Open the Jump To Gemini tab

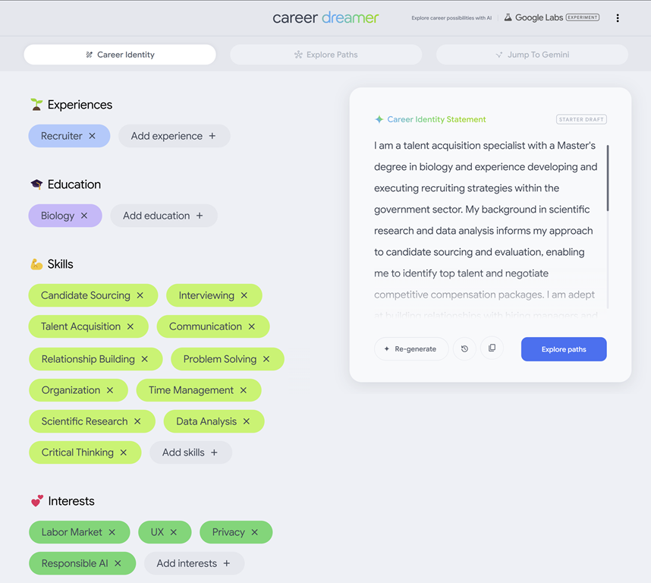pyautogui.click(x=532, y=55)
